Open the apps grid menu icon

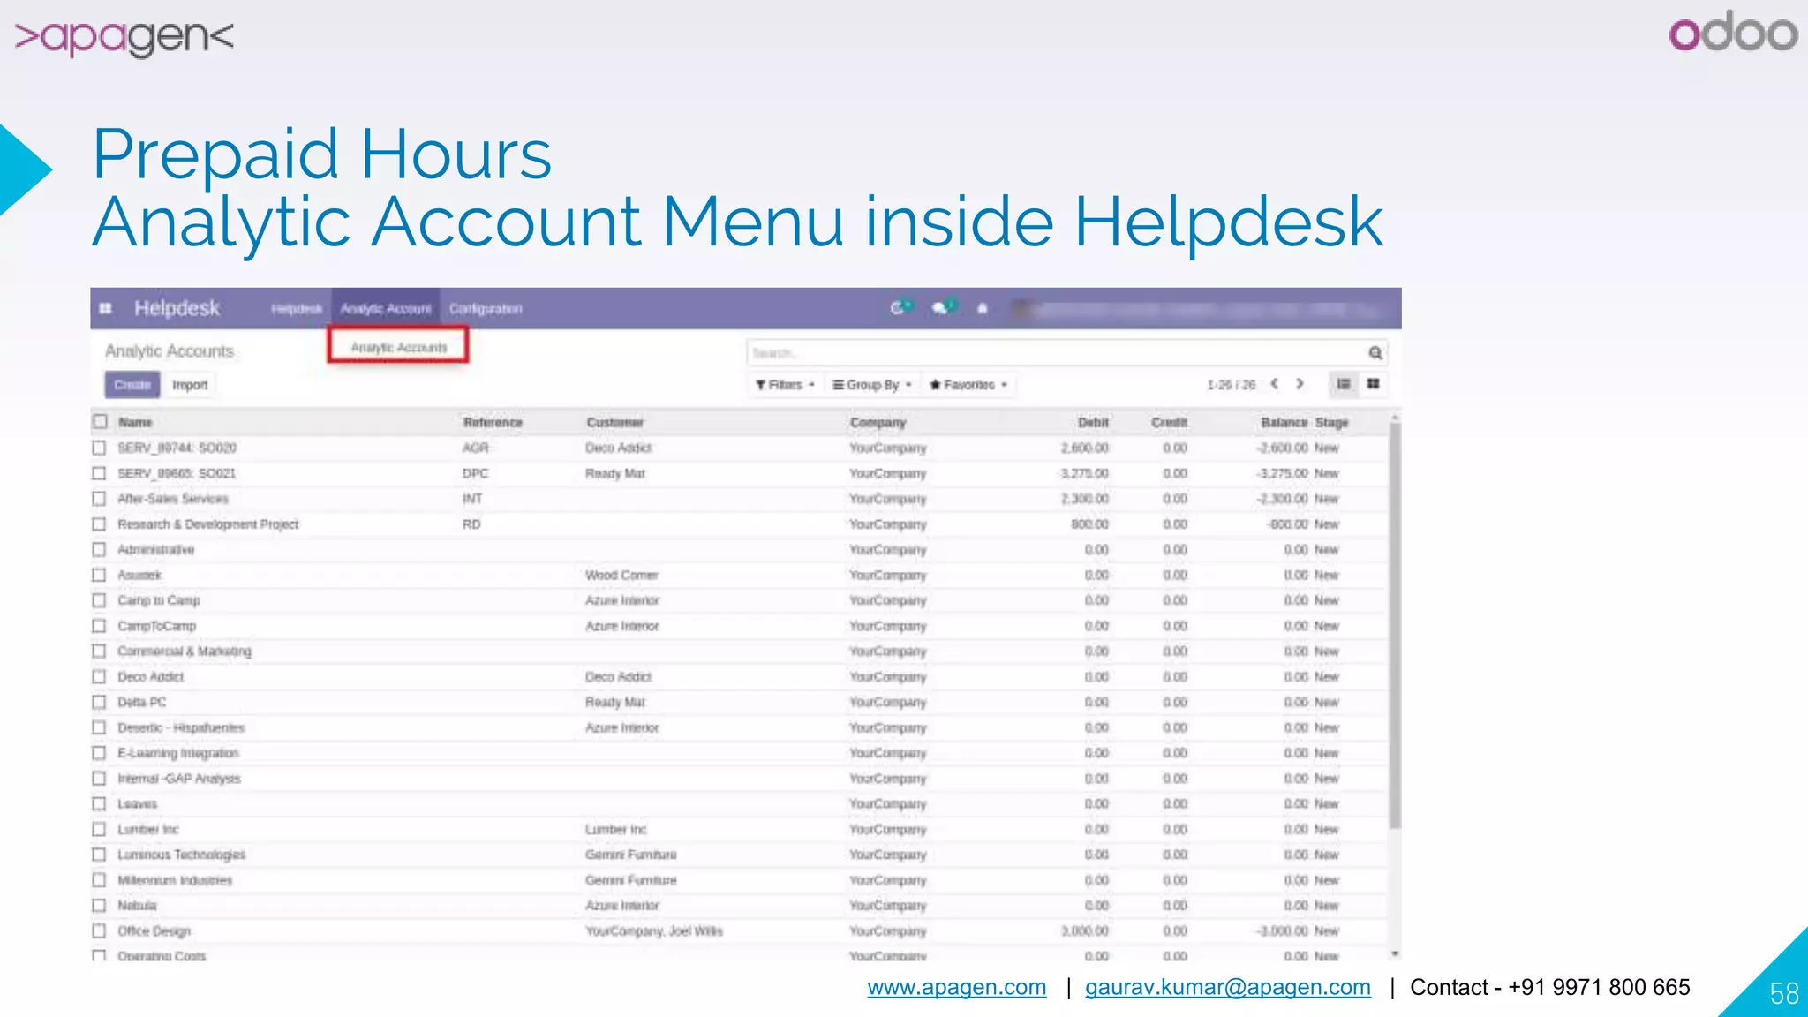click(105, 308)
